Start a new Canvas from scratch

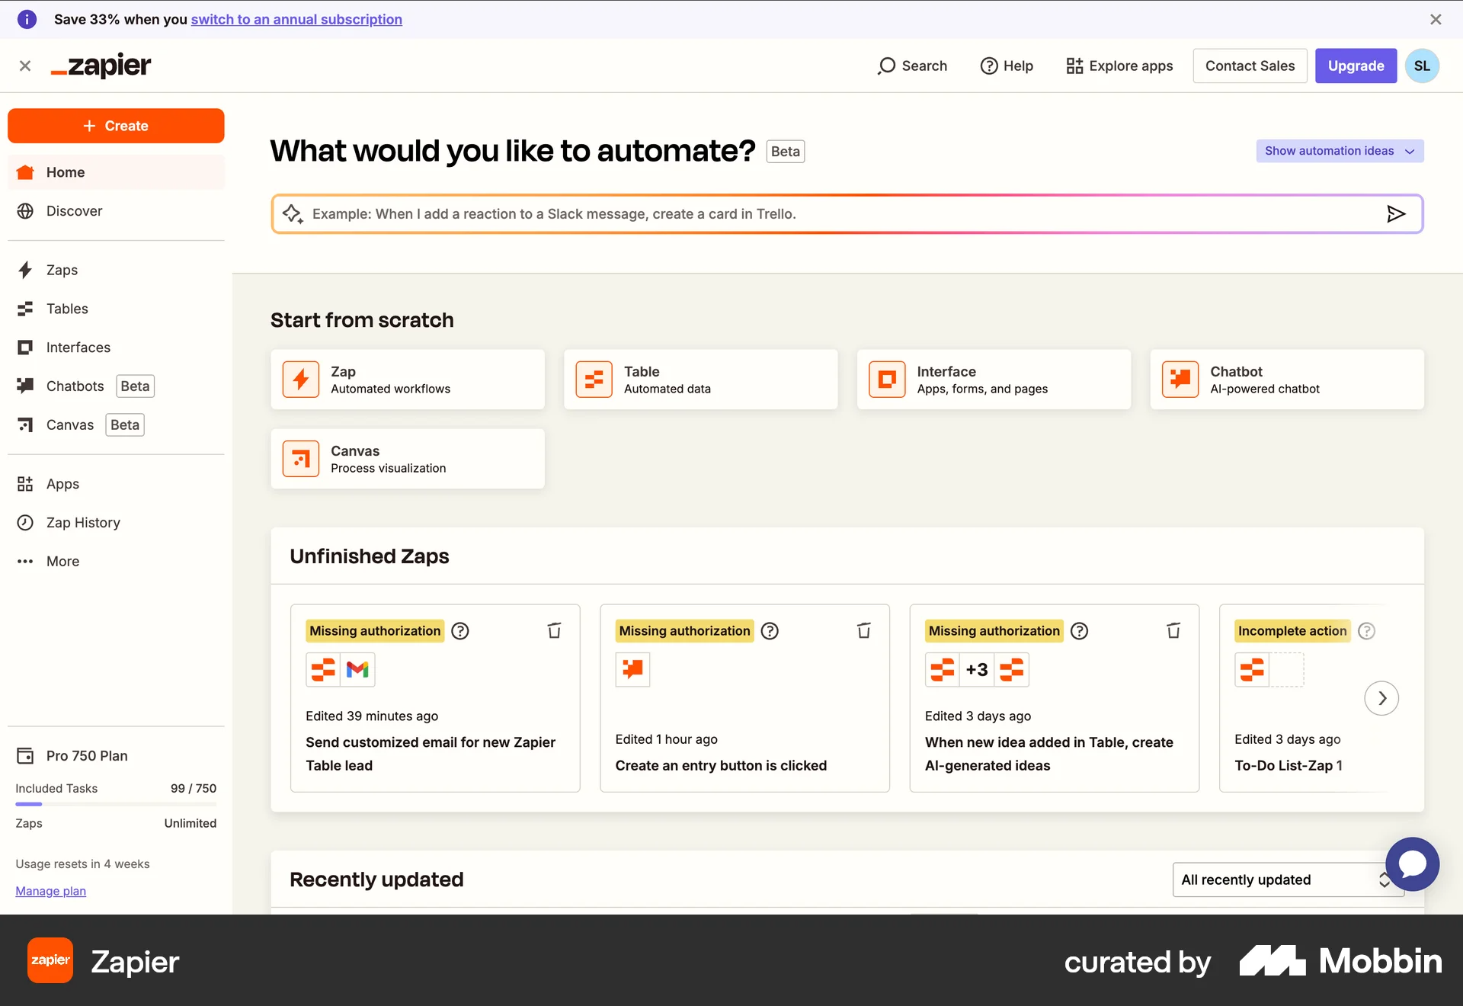coord(408,459)
